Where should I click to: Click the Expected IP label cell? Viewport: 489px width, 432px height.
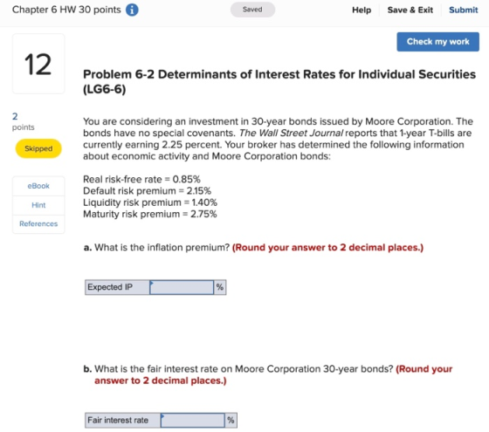coord(117,287)
